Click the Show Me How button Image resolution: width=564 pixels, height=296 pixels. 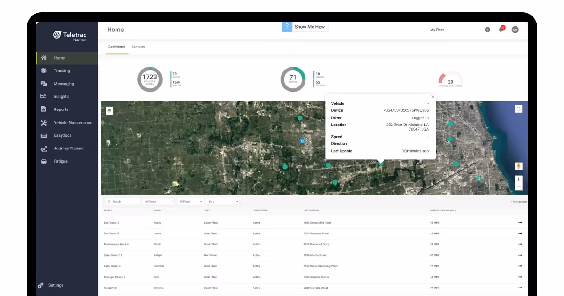pos(305,27)
